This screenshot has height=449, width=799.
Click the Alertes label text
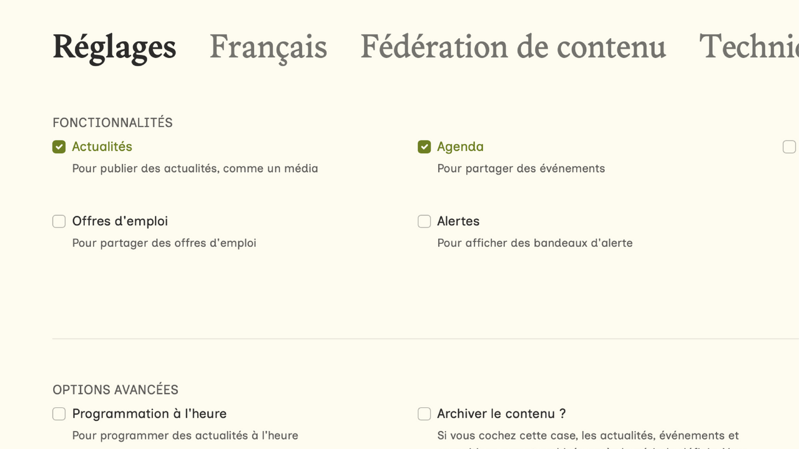point(458,221)
